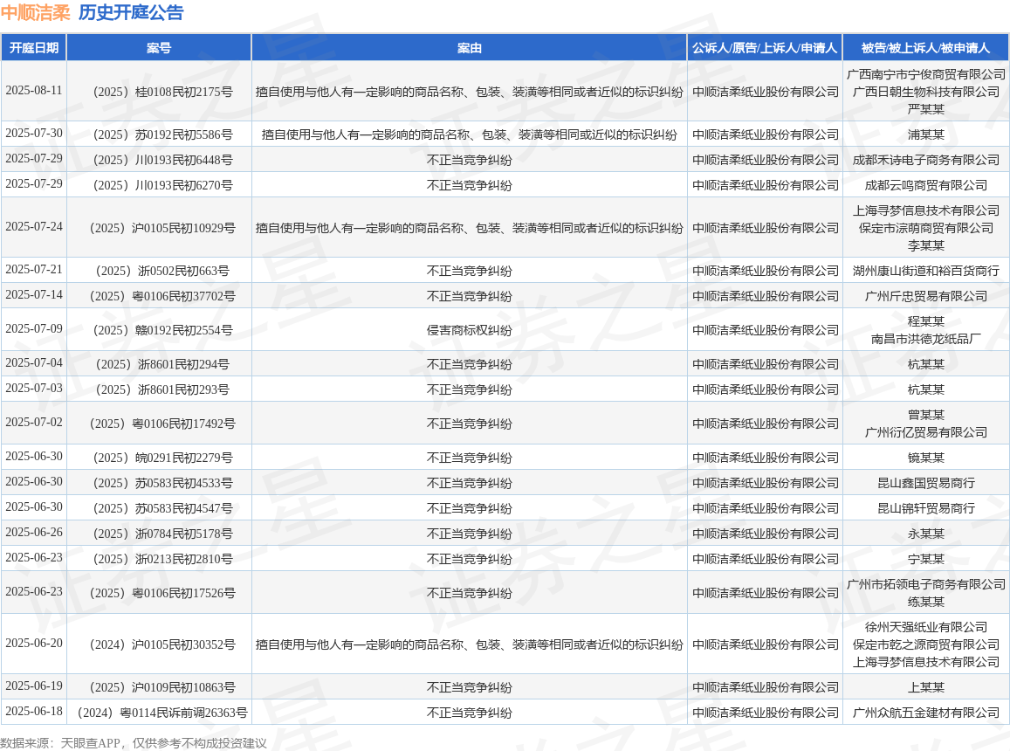Click the 被告/被上诉人/被申请人 column header
This screenshot has height=751, width=1010.
tap(925, 48)
